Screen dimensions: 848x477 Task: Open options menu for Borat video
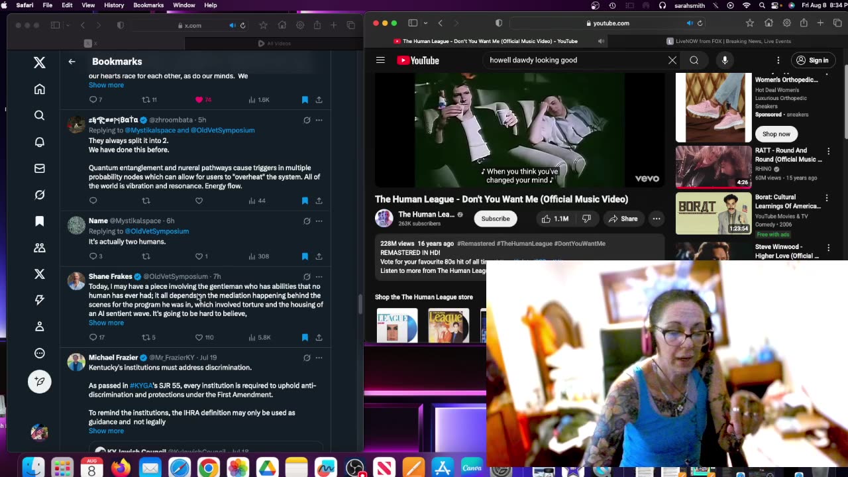pyautogui.click(x=827, y=198)
